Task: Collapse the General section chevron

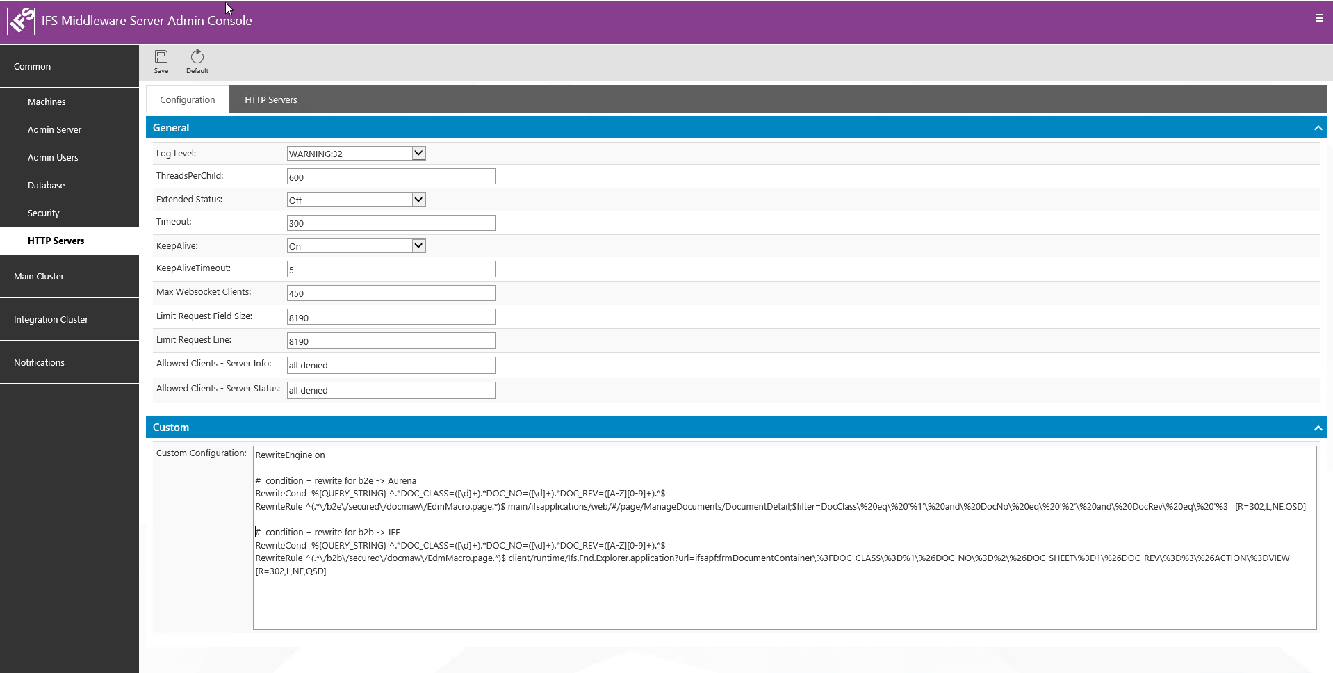Action: [1317, 128]
